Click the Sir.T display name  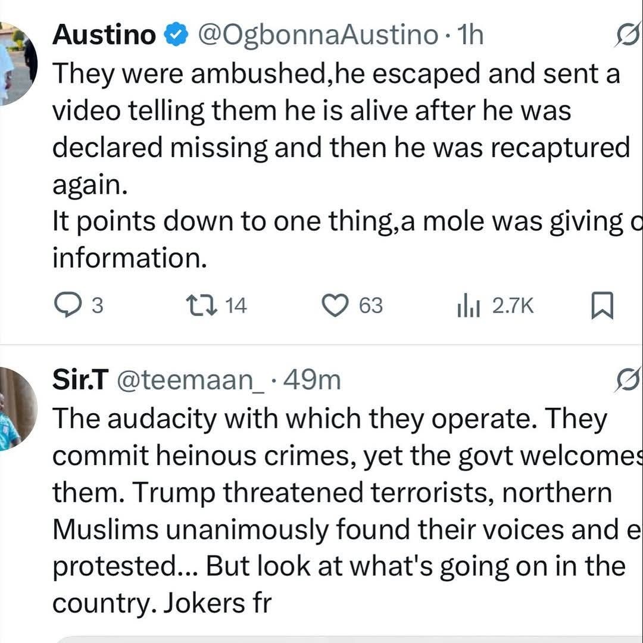click(79, 380)
